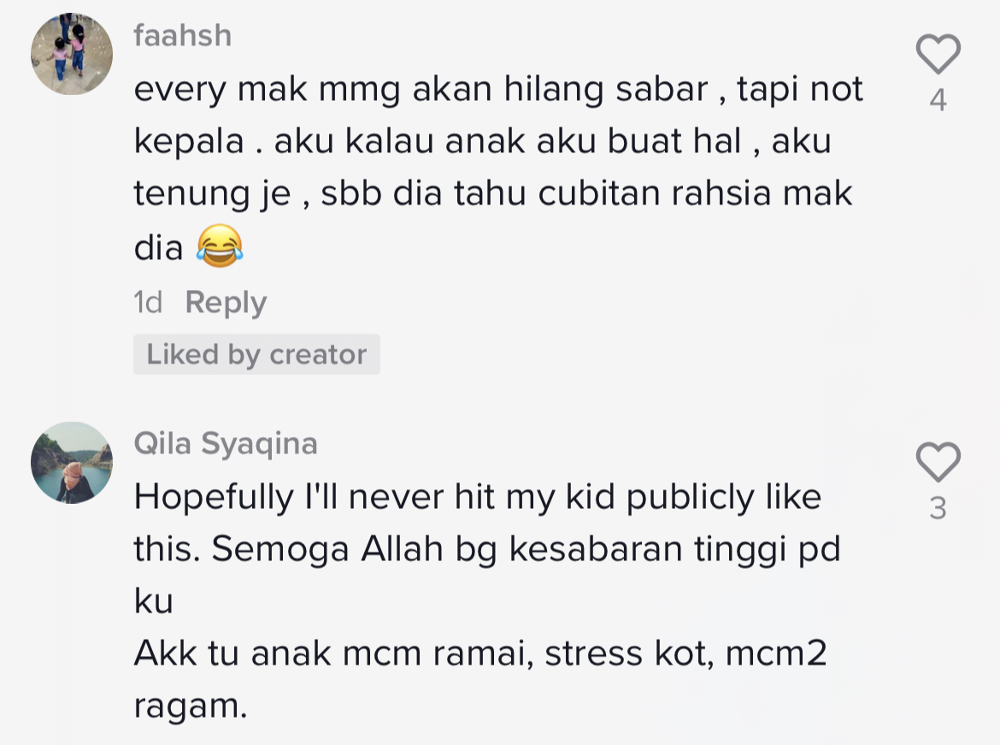Like the comment by faahsh
The image size is (1000, 745).
[938, 55]
